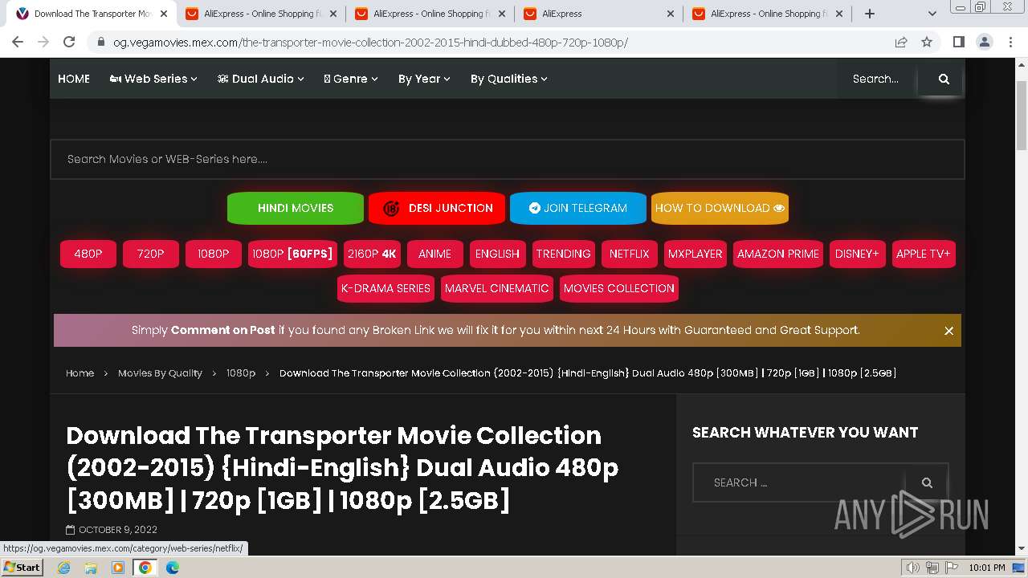Select the 1080P [60FPS] tag
The image size is (1028, 578).
point(292,254)
